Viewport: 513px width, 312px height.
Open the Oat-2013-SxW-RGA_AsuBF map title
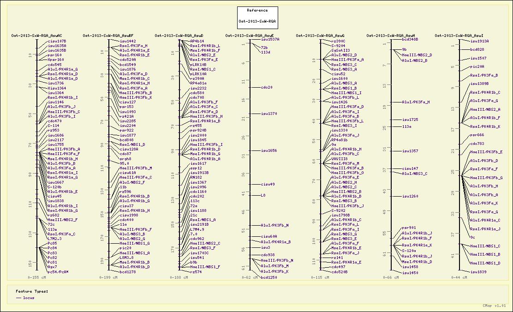(108, 36)
